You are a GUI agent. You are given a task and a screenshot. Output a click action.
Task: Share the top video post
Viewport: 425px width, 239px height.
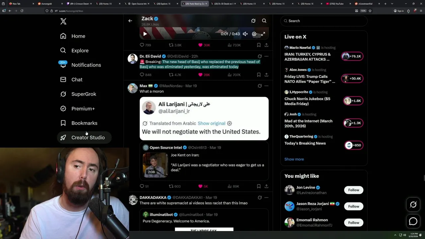coord(266,45)
